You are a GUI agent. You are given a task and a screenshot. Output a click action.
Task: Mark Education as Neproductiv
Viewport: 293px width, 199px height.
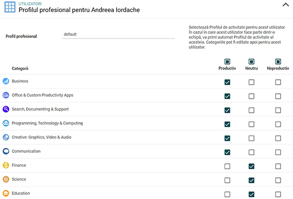click(278, 194)
